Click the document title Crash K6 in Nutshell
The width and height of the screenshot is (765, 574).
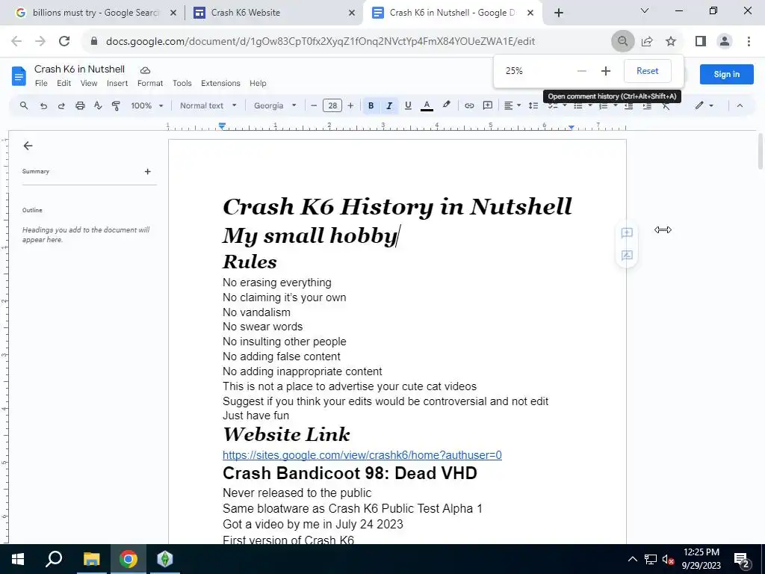(x=79, y=70)
